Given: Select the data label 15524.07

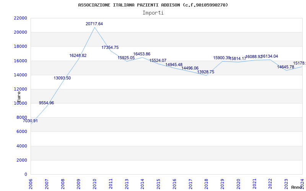Looking at the screenshot, I should pyautogui.click(x=158, y=61).
